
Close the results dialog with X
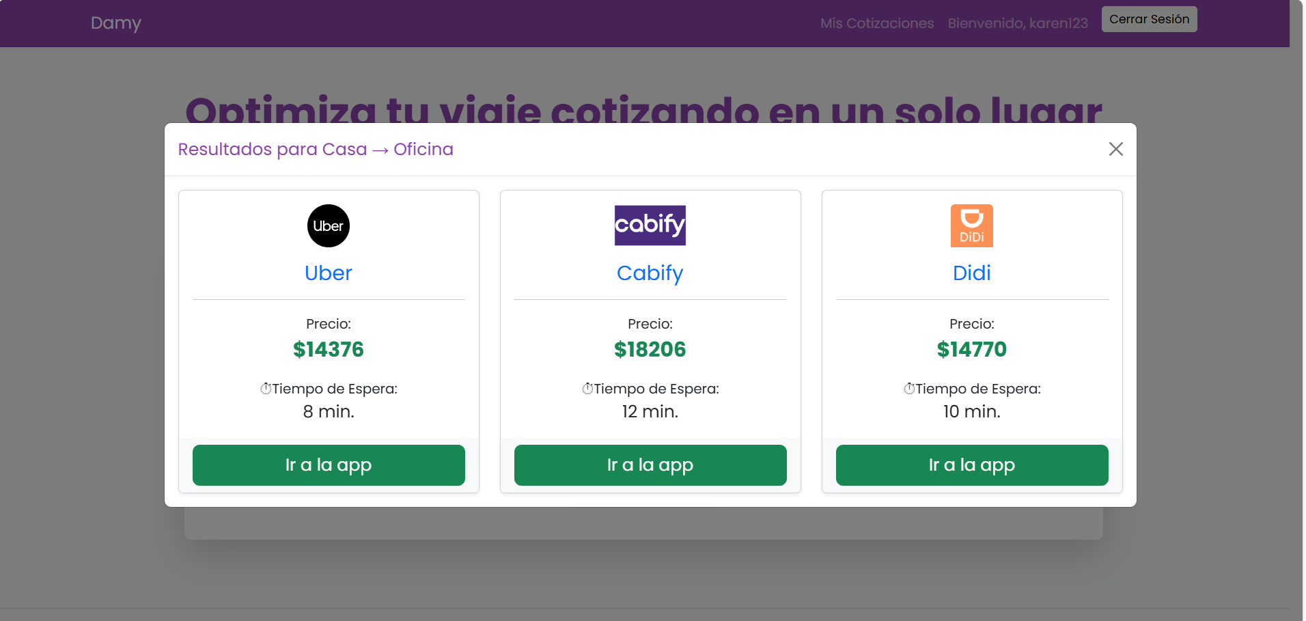pos(1116,149)
